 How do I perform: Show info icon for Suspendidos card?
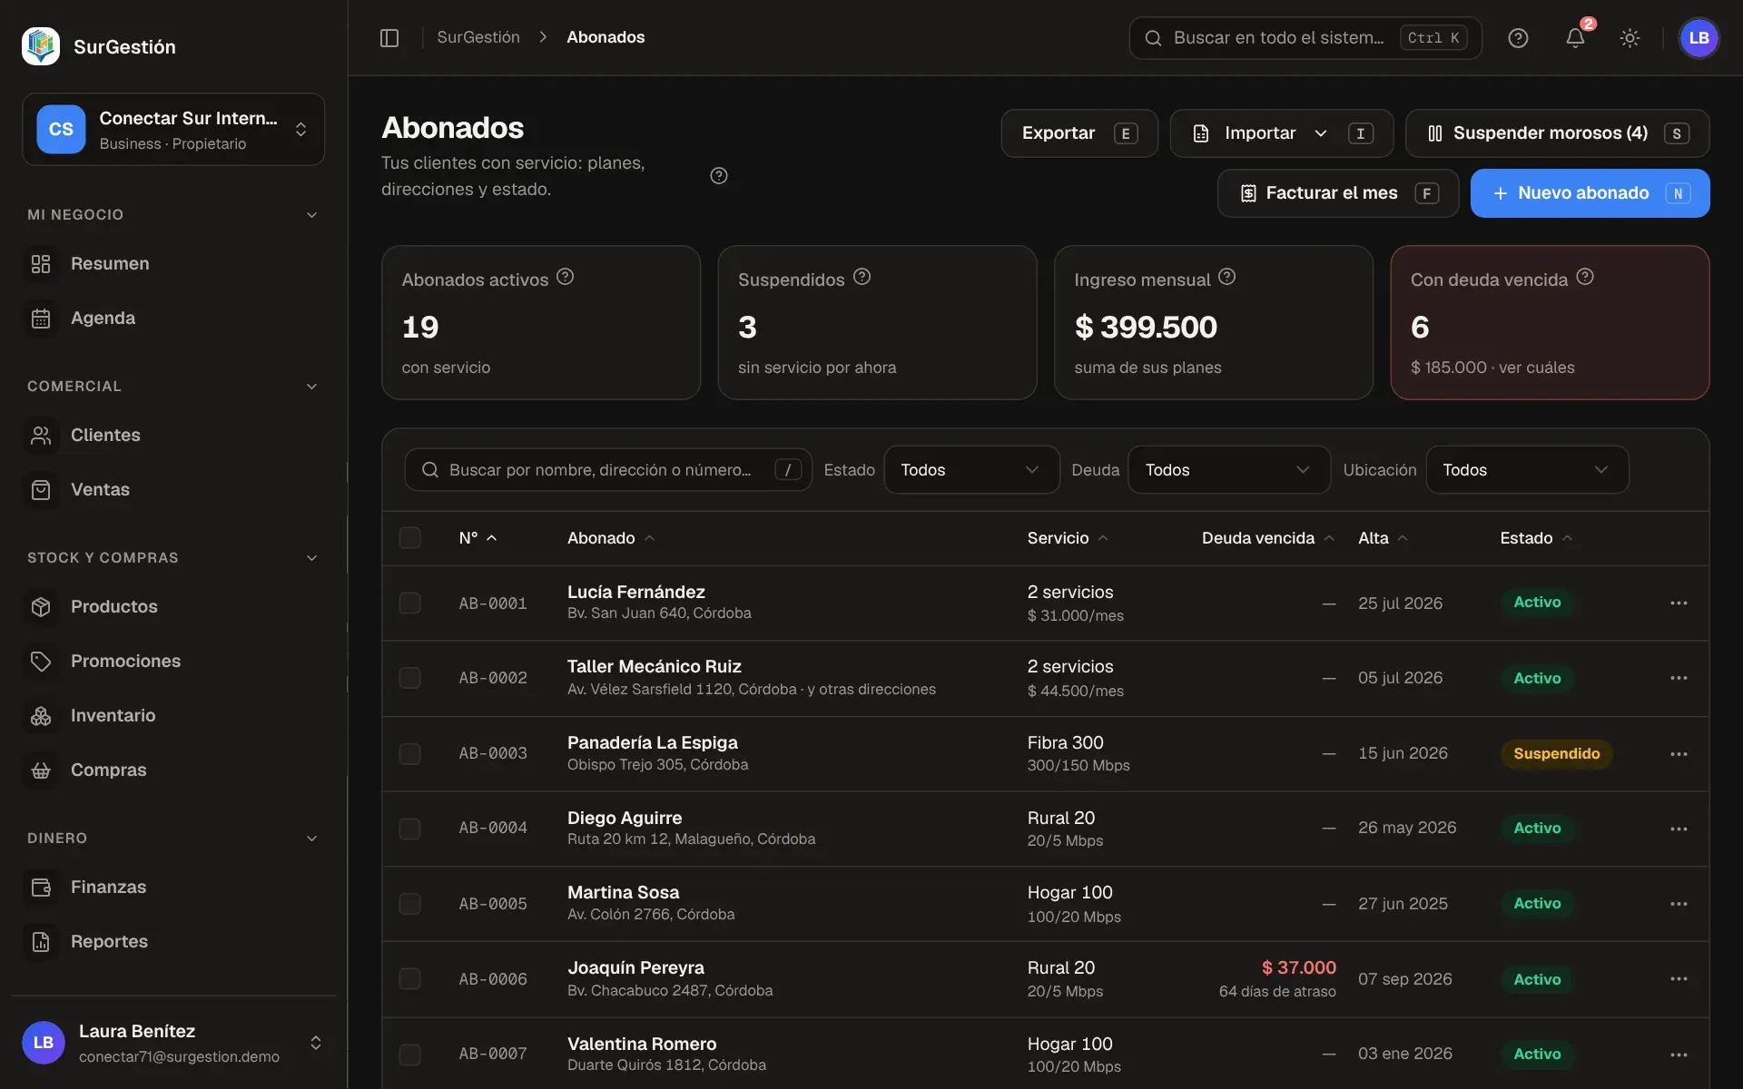862,277
